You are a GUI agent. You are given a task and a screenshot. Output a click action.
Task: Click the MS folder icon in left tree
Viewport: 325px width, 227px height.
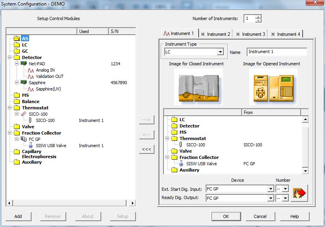[x=17, y=95]
